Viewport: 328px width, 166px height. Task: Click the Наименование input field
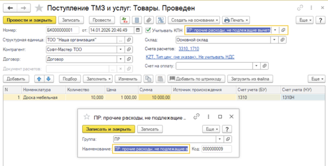click(151, 149)
